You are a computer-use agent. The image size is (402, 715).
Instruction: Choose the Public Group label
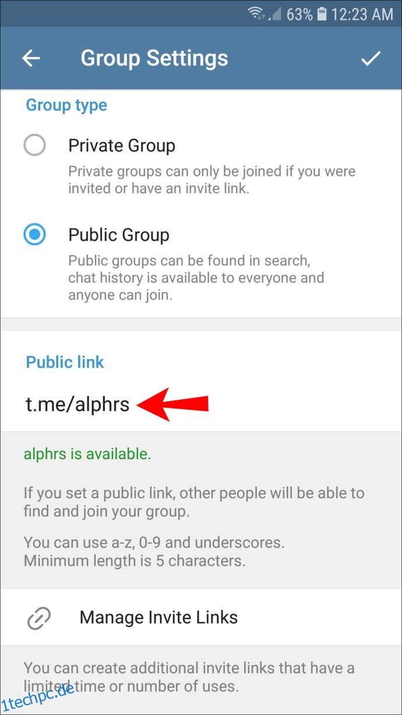click(119, 235)
